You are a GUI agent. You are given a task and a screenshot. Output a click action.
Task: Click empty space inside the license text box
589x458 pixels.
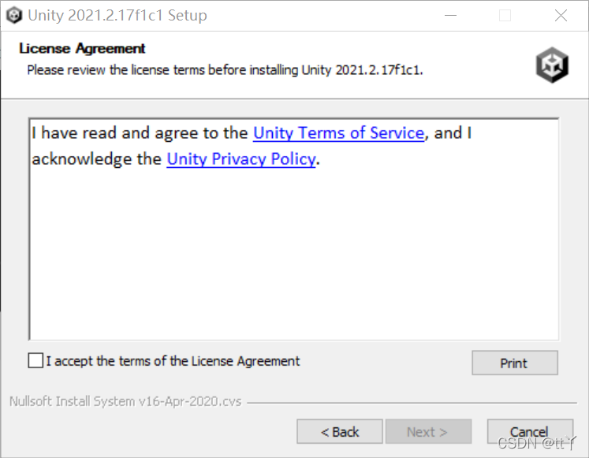click(x=294, y=255)
